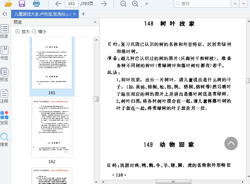Find previous match with the up chevron

pos(235,4)
